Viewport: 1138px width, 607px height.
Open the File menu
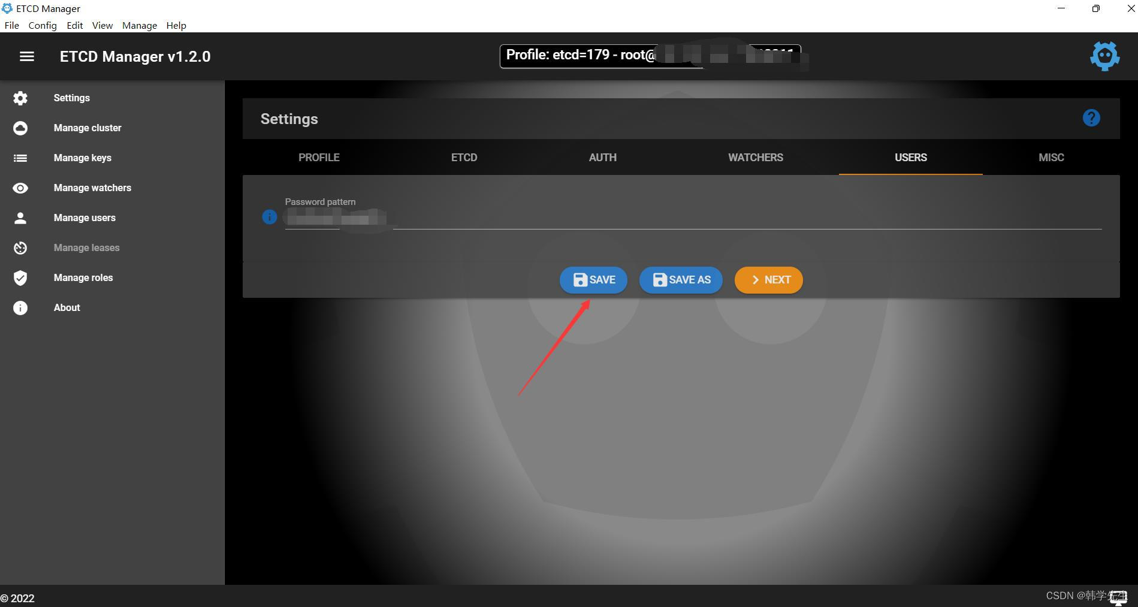click(x=11, y=25)
